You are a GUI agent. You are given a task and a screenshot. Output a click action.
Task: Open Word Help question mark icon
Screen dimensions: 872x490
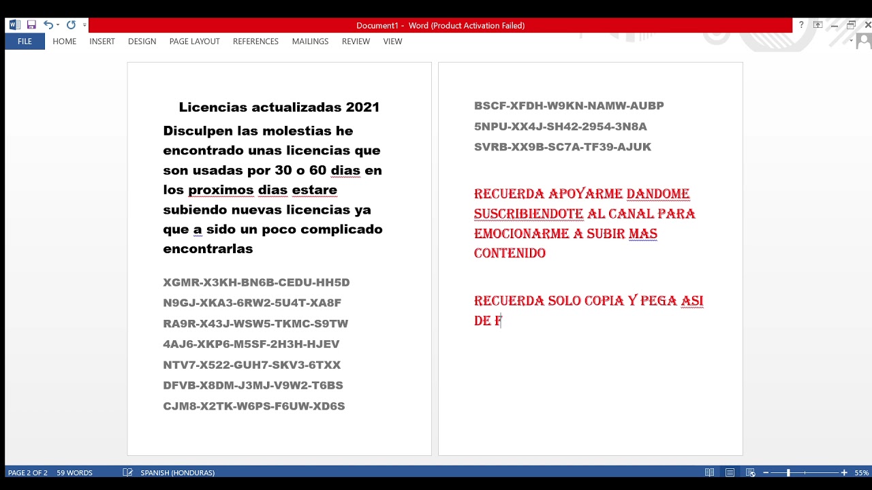801,25
